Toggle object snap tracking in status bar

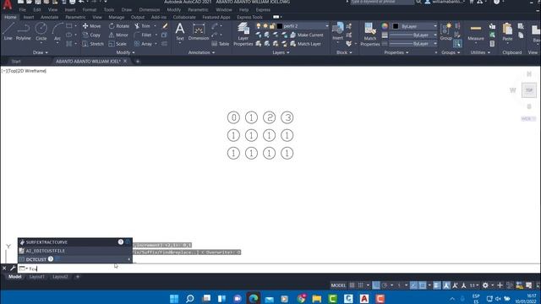[x=413, y=285]
